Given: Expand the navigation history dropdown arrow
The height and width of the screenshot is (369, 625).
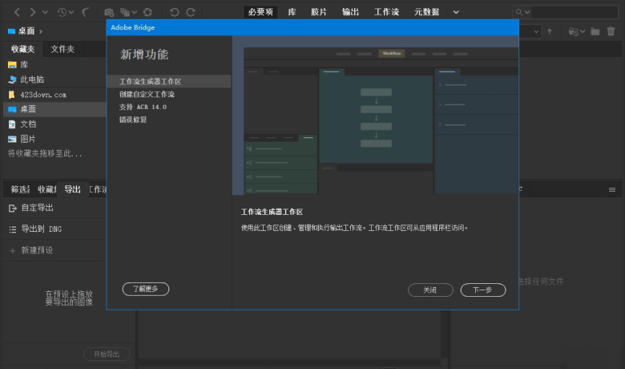Looking at the screenshot, I should point(45,12).
